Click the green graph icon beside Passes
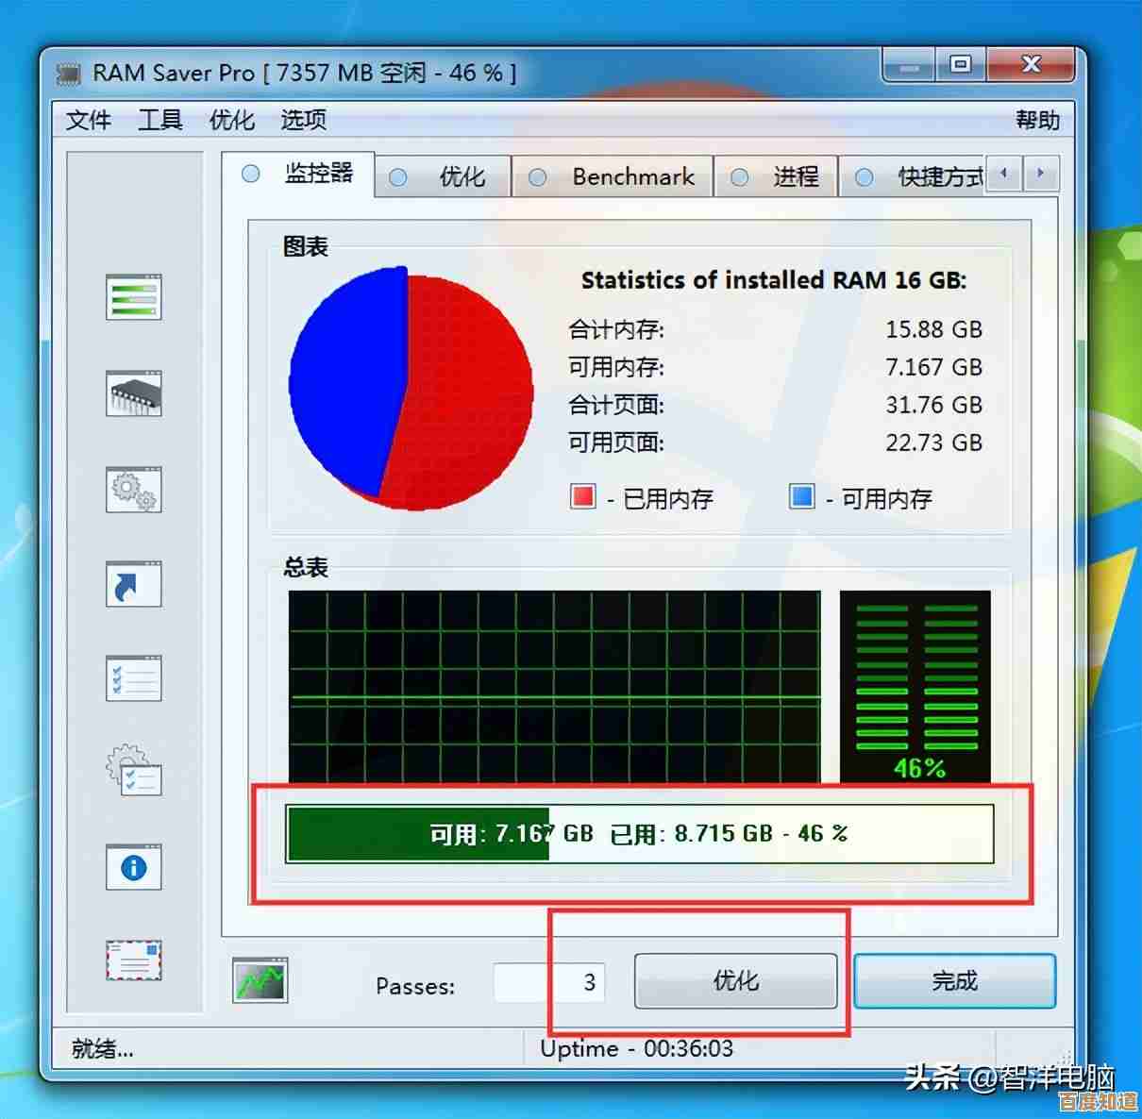Viewport: 1142px width, 1119px height. 260,981
